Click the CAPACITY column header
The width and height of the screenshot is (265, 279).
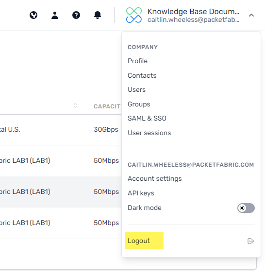click(107, 106)
